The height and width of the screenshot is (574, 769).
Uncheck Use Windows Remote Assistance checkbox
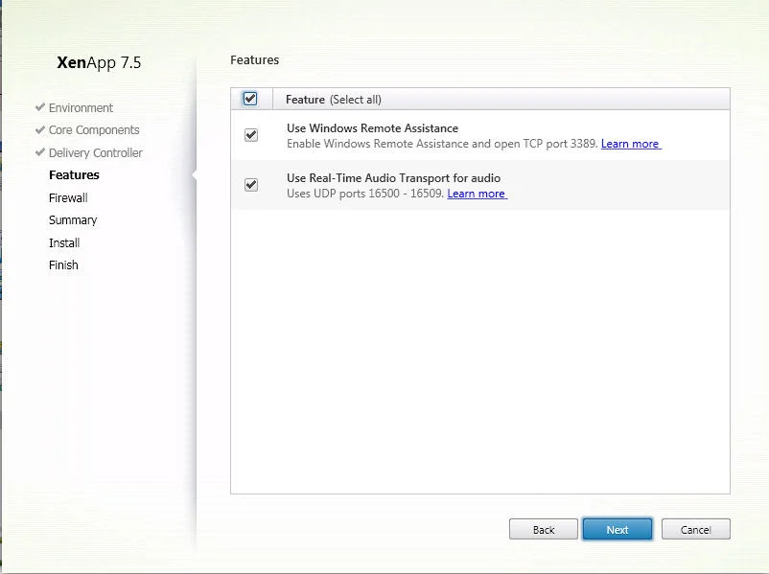[x=251, y=135]
